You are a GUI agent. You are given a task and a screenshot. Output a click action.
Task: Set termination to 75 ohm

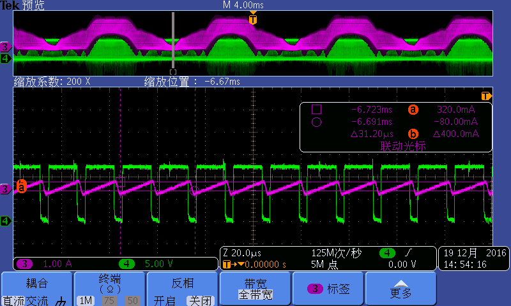click(x=109, y=301)
